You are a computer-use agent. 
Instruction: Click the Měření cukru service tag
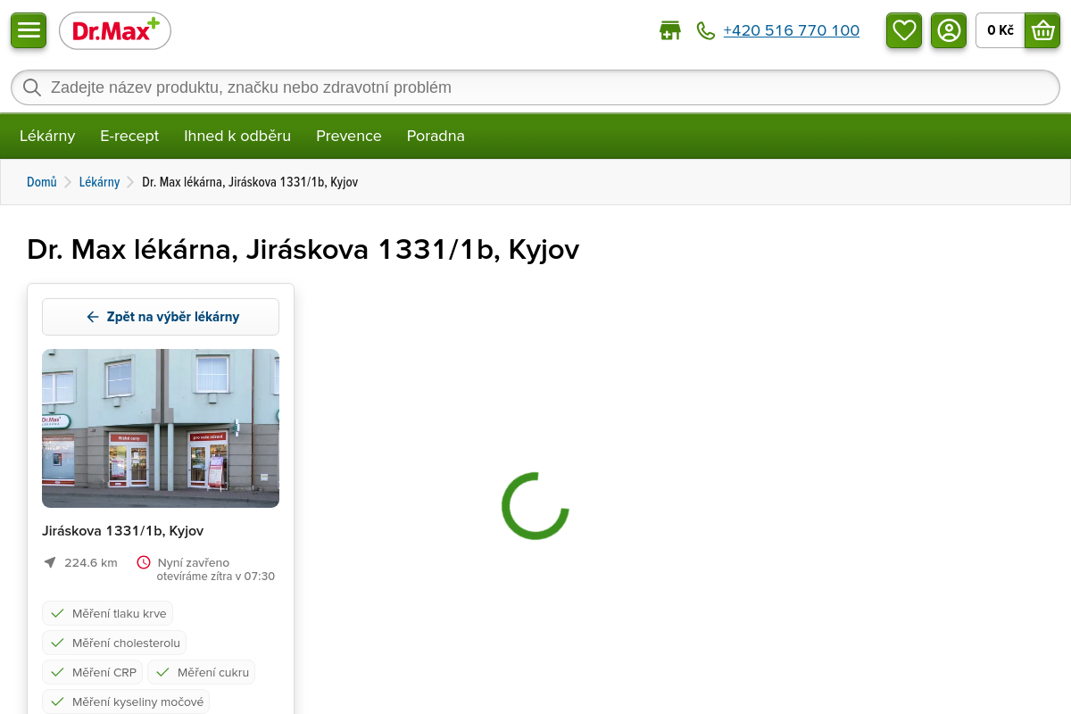(x=202, y=672)
